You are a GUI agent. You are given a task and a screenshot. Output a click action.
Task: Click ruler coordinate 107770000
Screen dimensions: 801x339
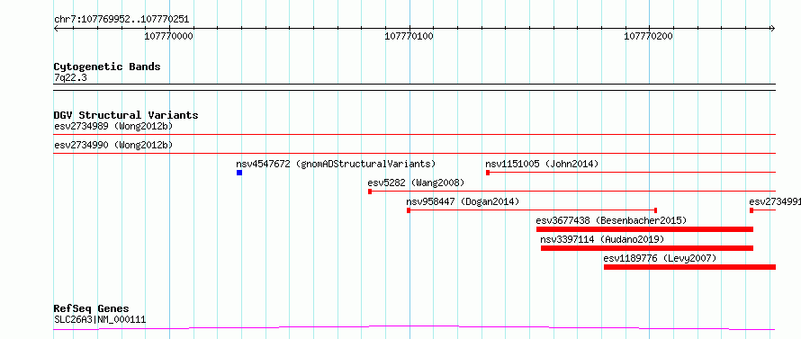coord(169,36)
